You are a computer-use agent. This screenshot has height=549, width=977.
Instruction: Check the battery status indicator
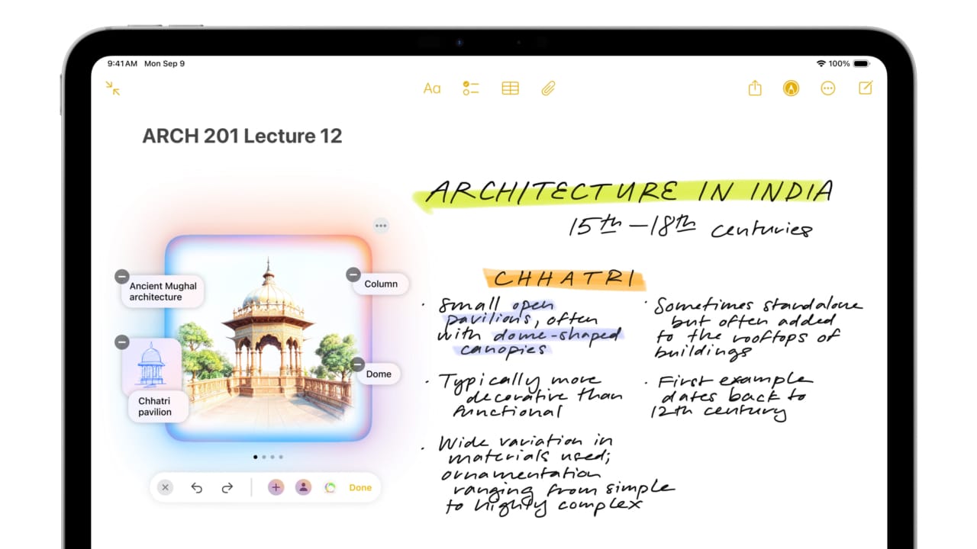[861, 63]
